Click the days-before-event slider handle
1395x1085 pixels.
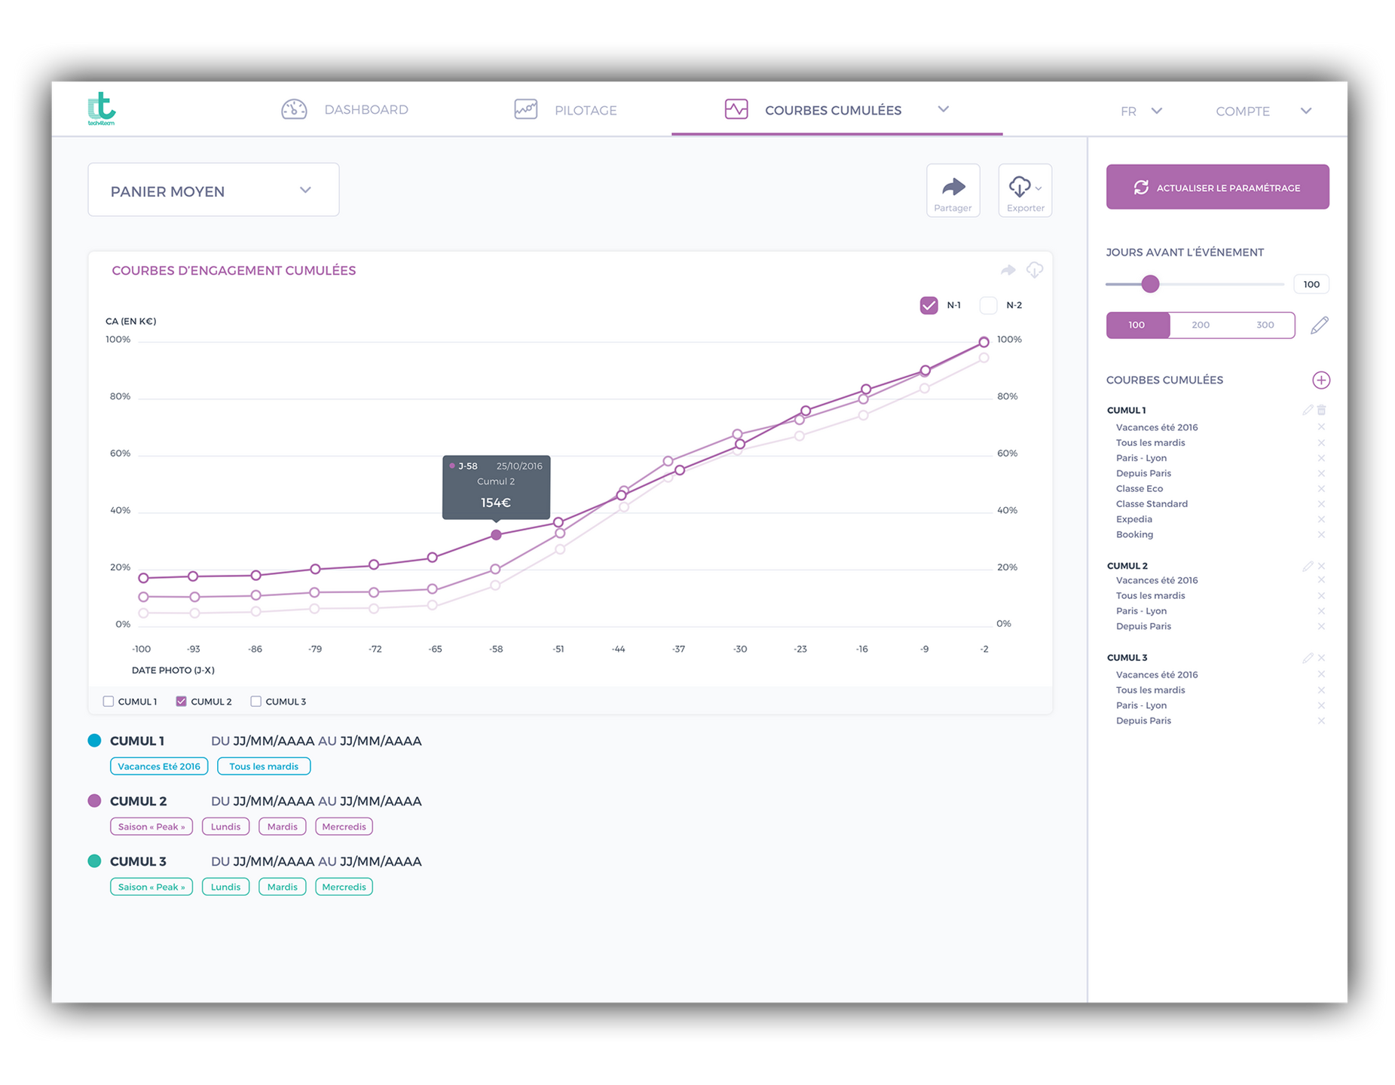(x=1149, y=284)
